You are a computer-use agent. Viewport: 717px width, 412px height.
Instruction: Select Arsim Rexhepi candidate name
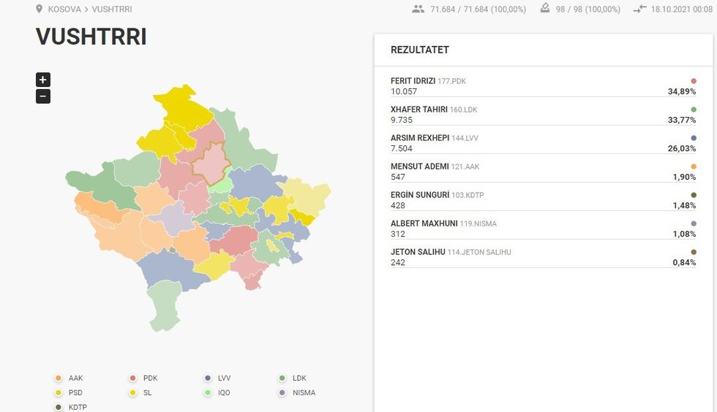[421, 138]
